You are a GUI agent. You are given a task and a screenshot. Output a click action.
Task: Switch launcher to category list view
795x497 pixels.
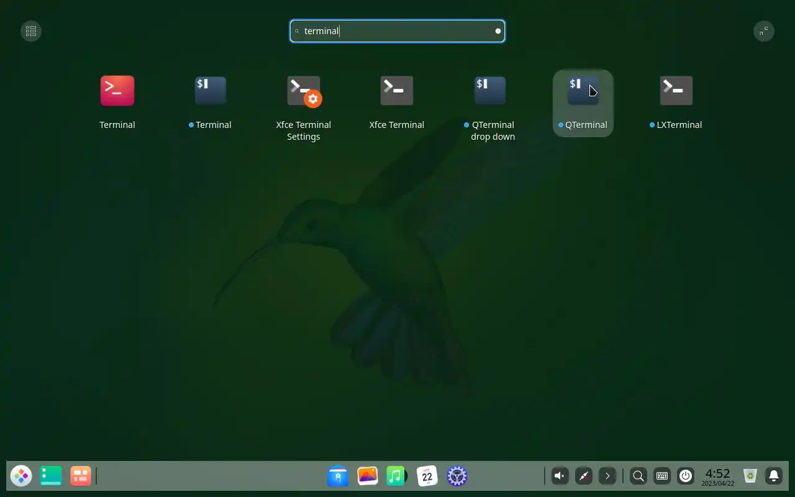pos(31,31)
